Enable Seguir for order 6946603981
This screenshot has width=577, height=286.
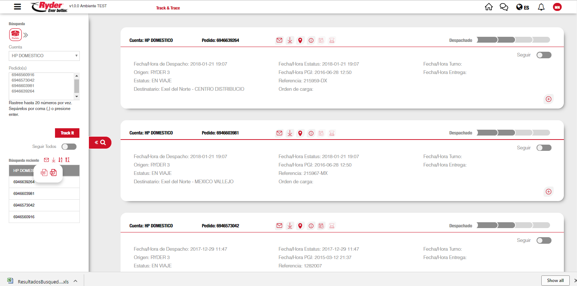click(x=544, y=148)
